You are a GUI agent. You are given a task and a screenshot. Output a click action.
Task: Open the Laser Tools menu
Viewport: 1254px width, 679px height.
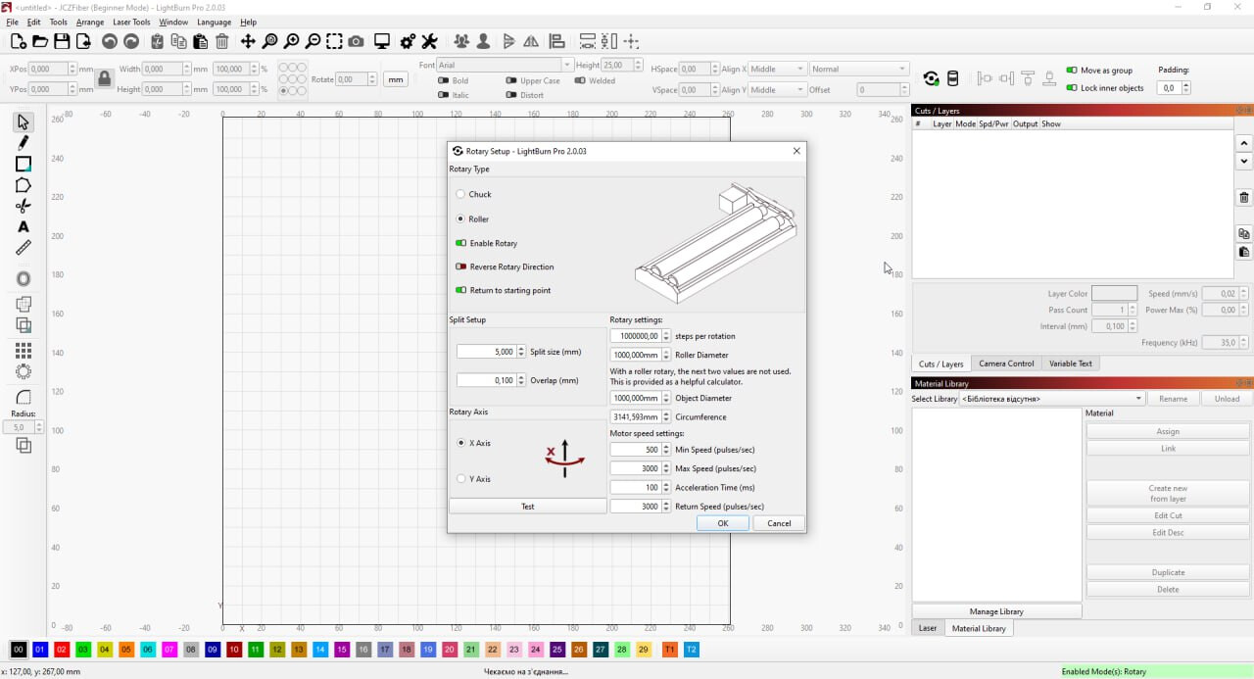131,22
